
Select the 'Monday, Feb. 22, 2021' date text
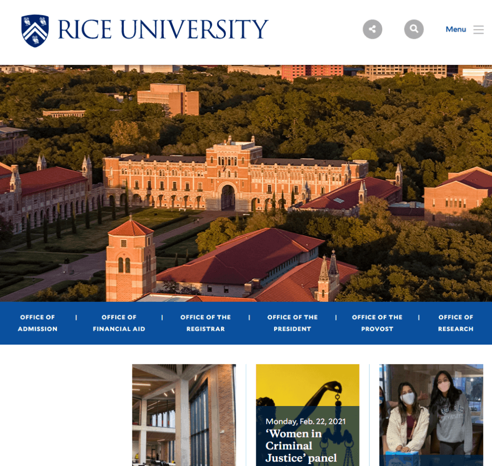306,421
